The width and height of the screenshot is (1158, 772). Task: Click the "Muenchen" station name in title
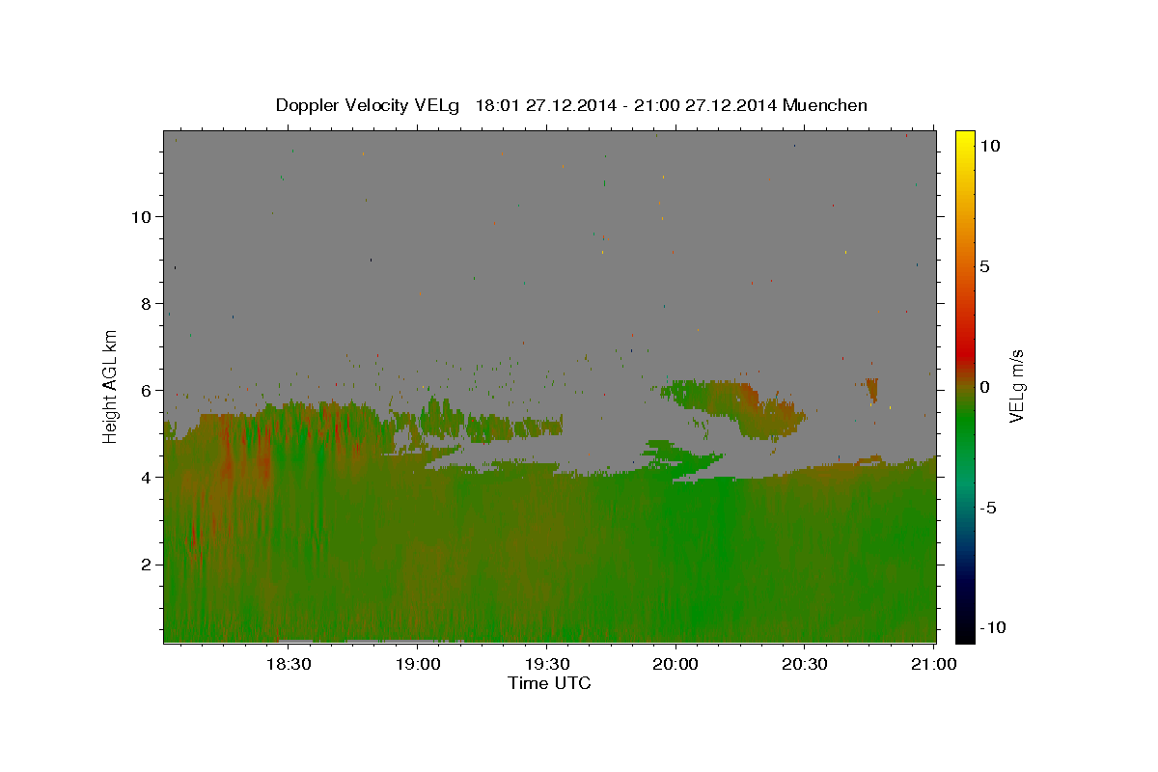(x=825, y=105)
